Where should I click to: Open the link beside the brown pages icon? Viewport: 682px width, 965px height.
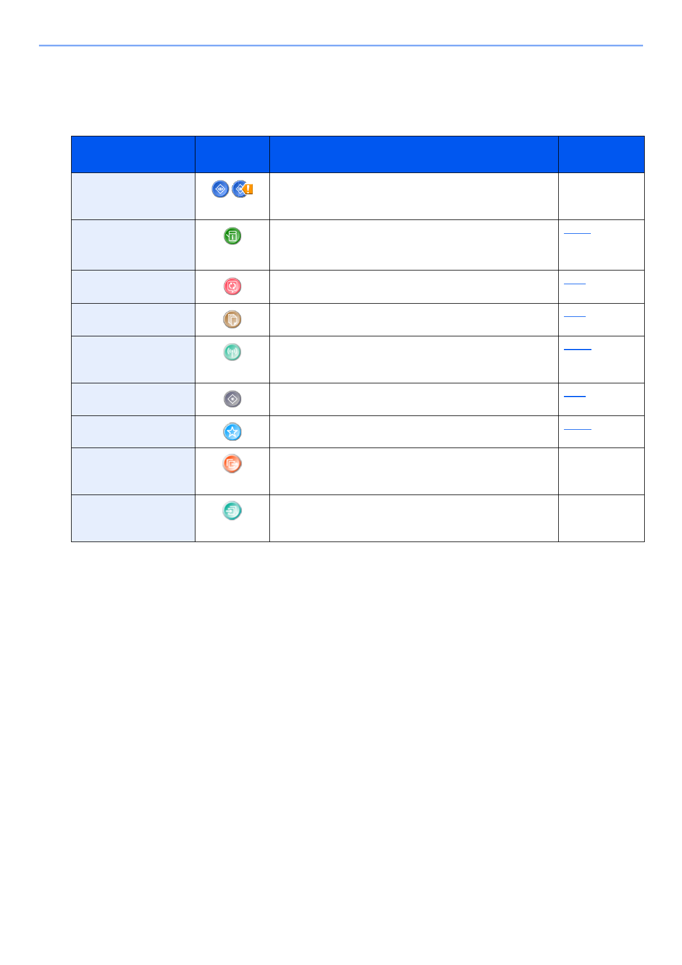tap(575, 316)
